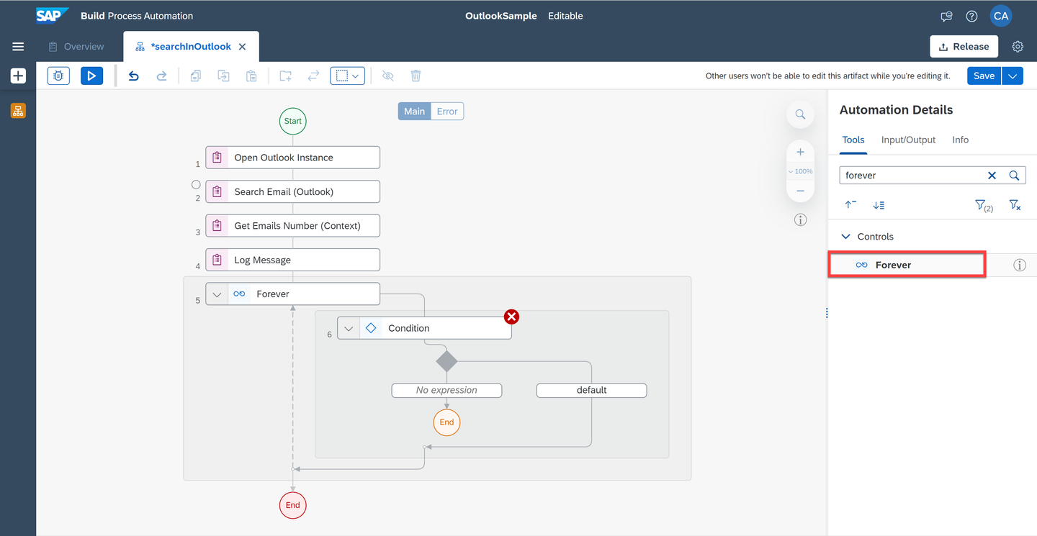Screen dimensions: 1037x536
Task: Select the Log Message step
Action: [292, 260]
